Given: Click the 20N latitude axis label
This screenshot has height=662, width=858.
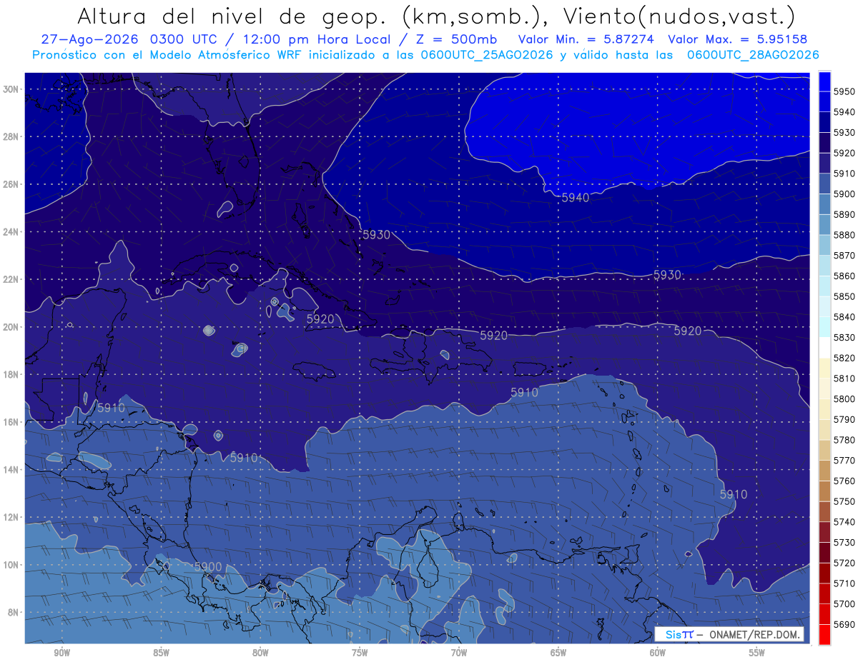Looking at the screenshot, I should coord(11,327).
